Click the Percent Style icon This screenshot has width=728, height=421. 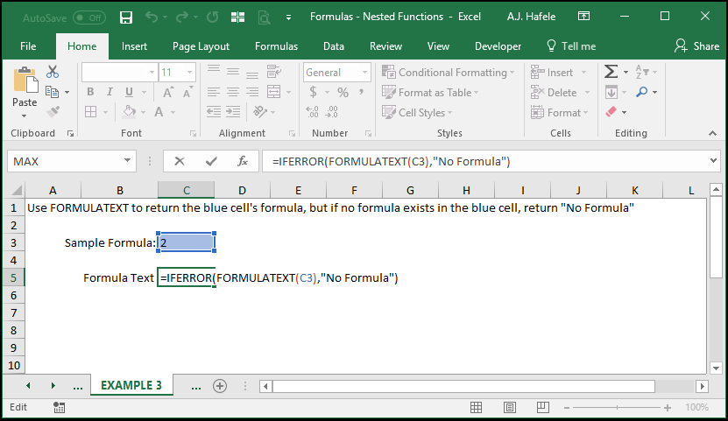(x=343, y=92)
